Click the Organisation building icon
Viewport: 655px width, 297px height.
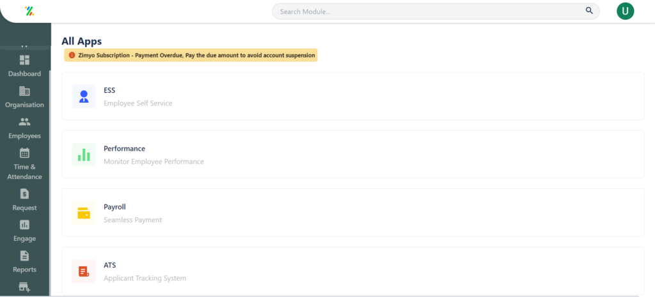25,91
